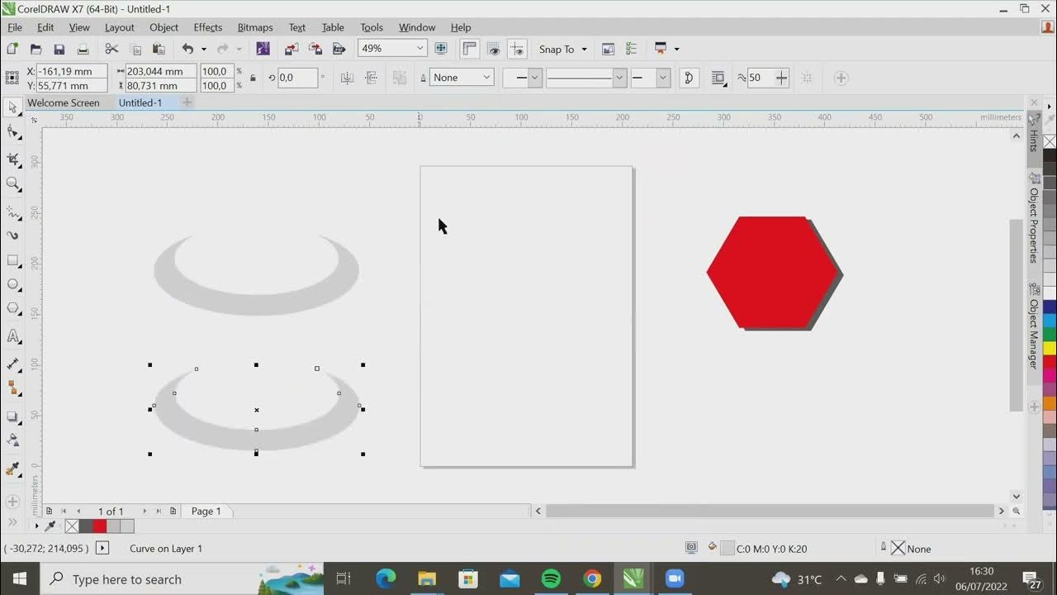1057x595 pixels.
Task: Select the Rectangle tool
Action: pyautogui.click(x=13, y=260)
